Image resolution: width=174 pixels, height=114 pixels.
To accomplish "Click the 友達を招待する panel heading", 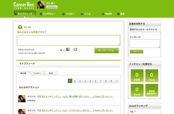I will pos(137,24).
